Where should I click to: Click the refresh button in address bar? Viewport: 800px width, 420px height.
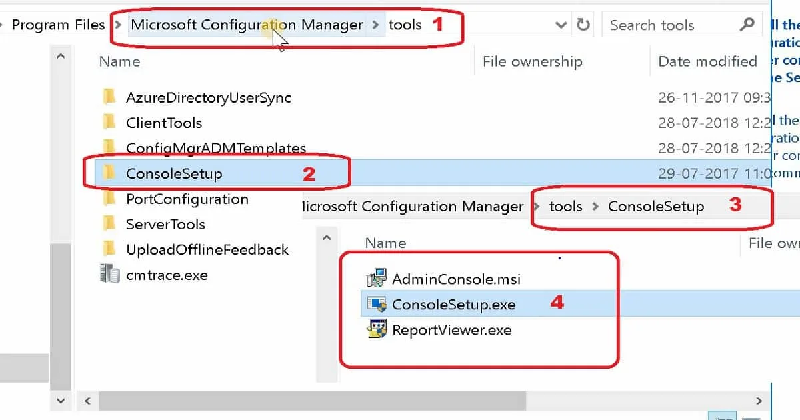click(x=583, y=25)
